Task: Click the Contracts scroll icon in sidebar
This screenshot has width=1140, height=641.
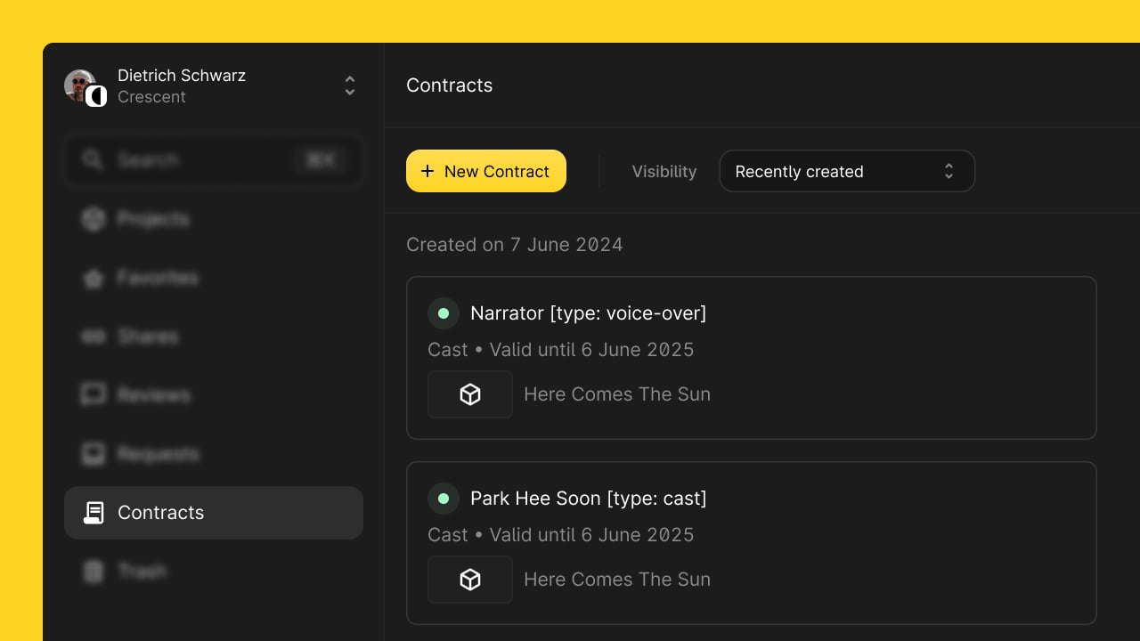Action: click(x=94, y=513)
